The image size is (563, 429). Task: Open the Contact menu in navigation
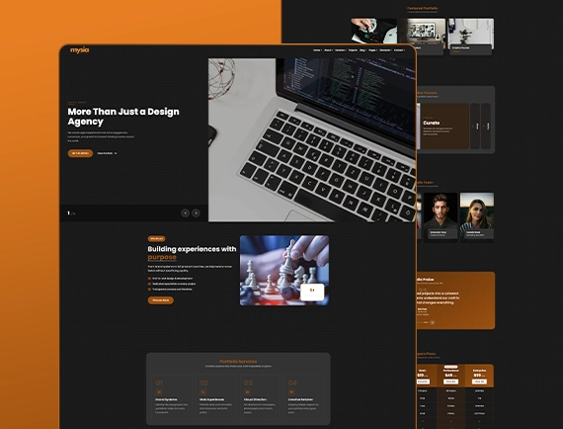coord(399,50)
